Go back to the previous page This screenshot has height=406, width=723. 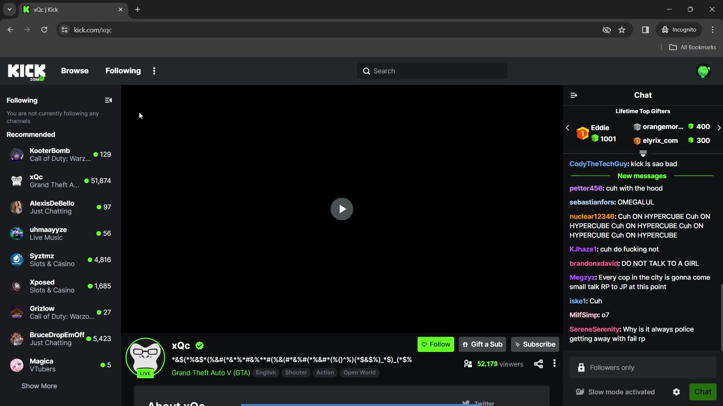[10, 30]
